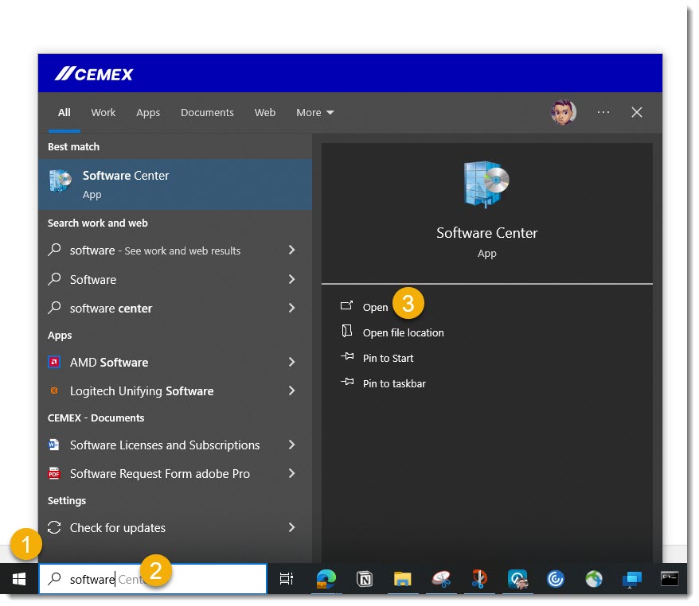Click the search magnifier in the search box
Viewport: 699px width, 606px height.
(x=53, y=579)
